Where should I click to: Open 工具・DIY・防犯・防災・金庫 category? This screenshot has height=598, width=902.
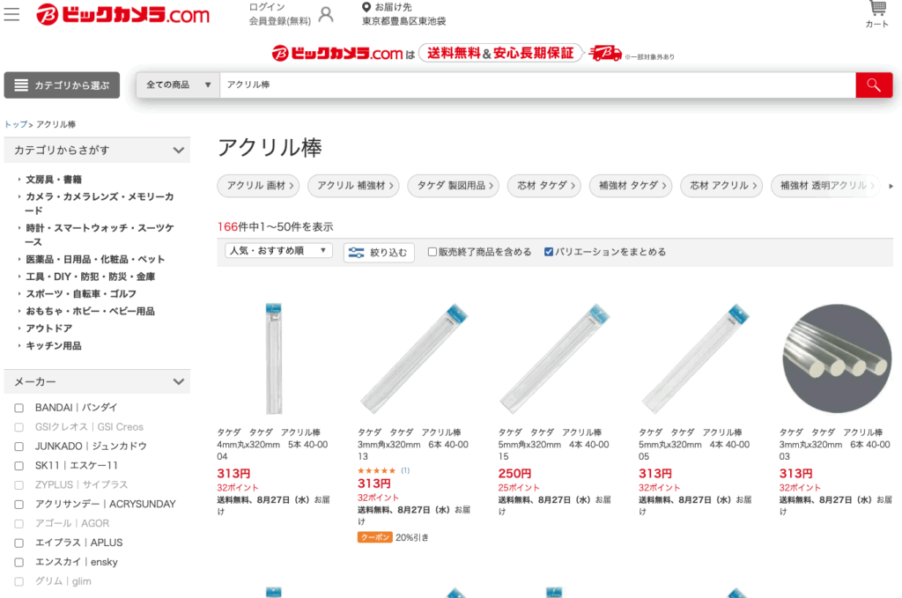tap(91, 277)
